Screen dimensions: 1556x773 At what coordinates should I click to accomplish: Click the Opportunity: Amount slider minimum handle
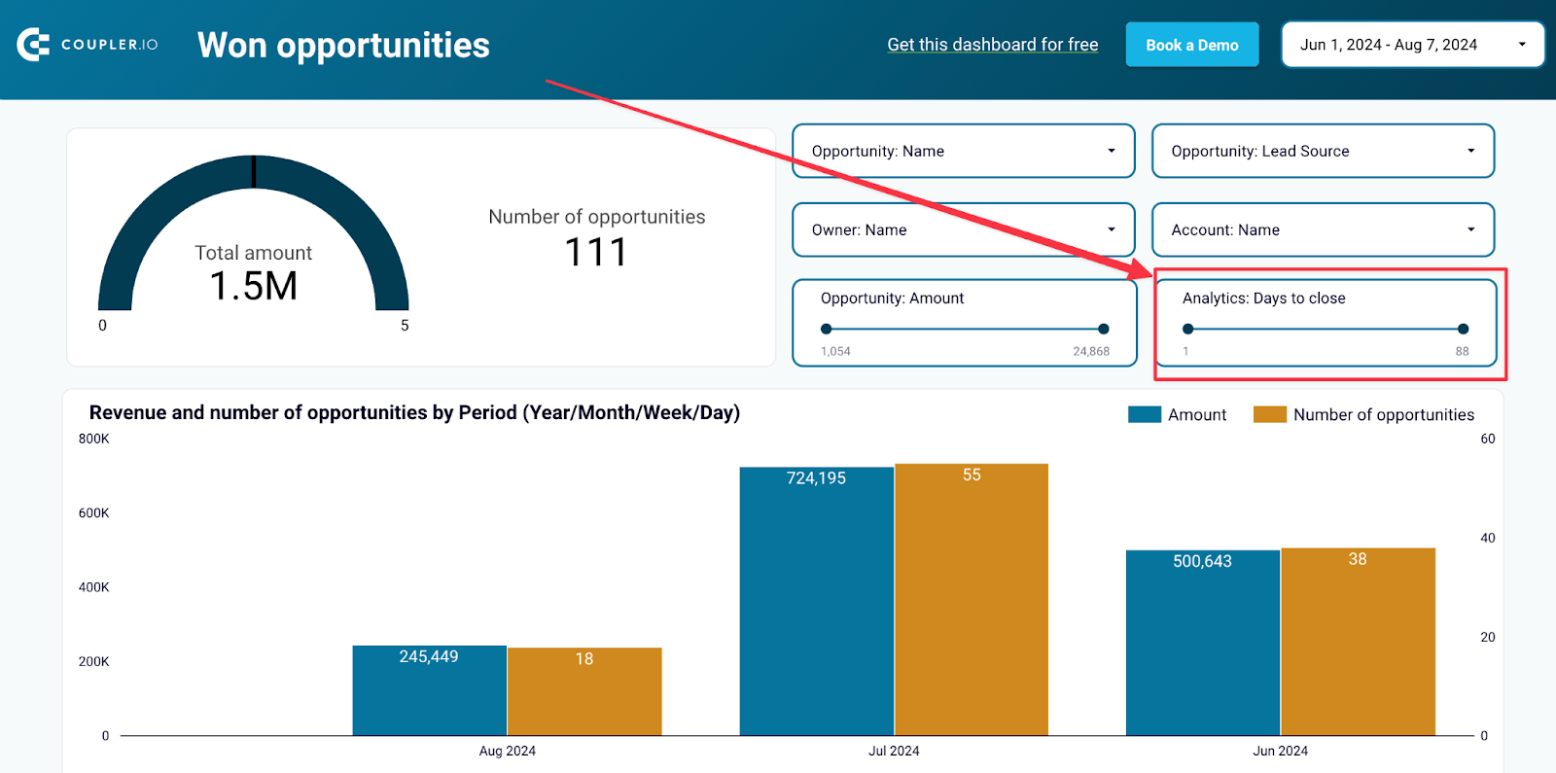pos(826,329)
